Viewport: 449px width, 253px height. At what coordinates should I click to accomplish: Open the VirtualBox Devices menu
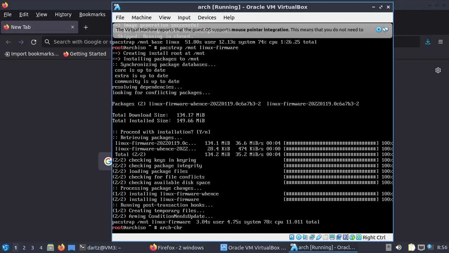pyautogui.click(x=207, y=17)
